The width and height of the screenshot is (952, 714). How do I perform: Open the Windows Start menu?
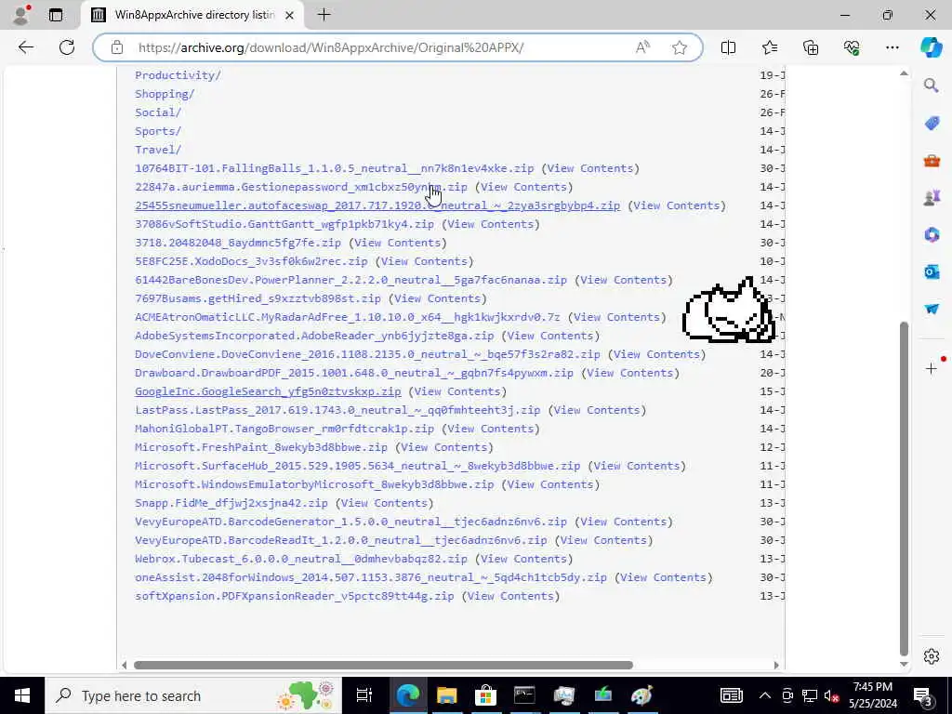click(22, 695)
